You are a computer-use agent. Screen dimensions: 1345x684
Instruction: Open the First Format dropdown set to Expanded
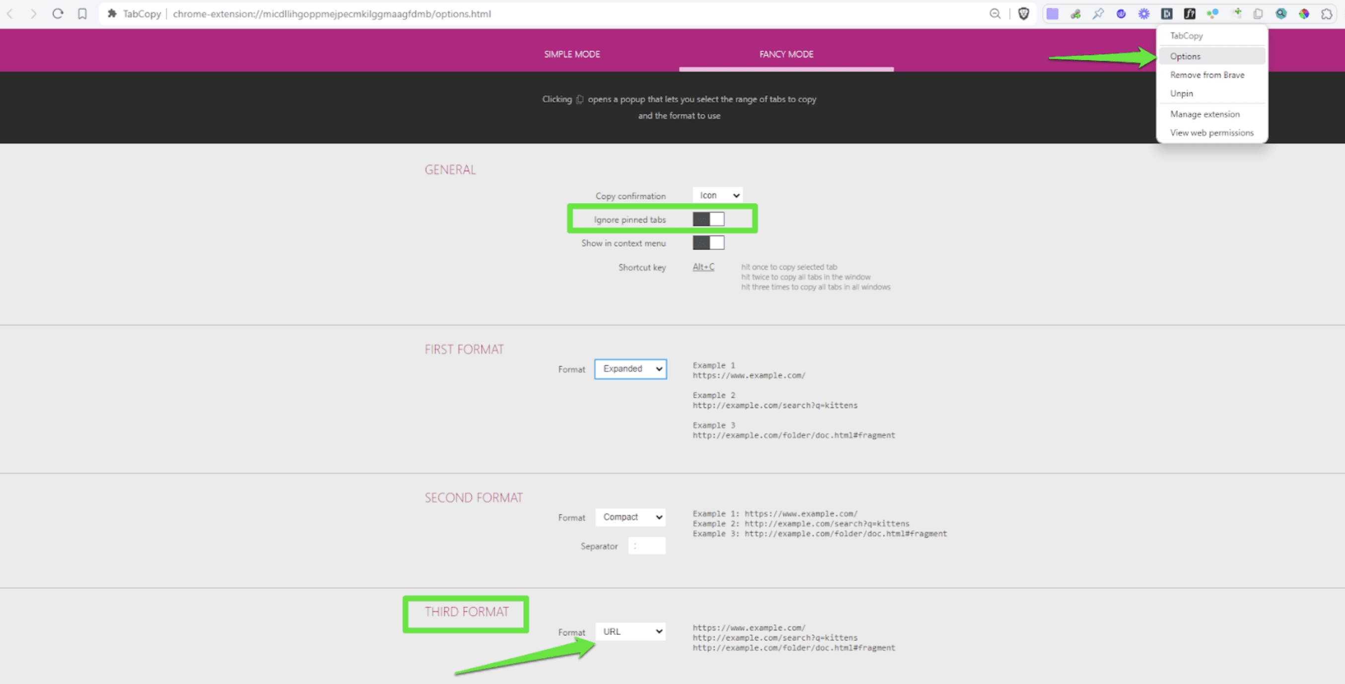pos(631,369)
